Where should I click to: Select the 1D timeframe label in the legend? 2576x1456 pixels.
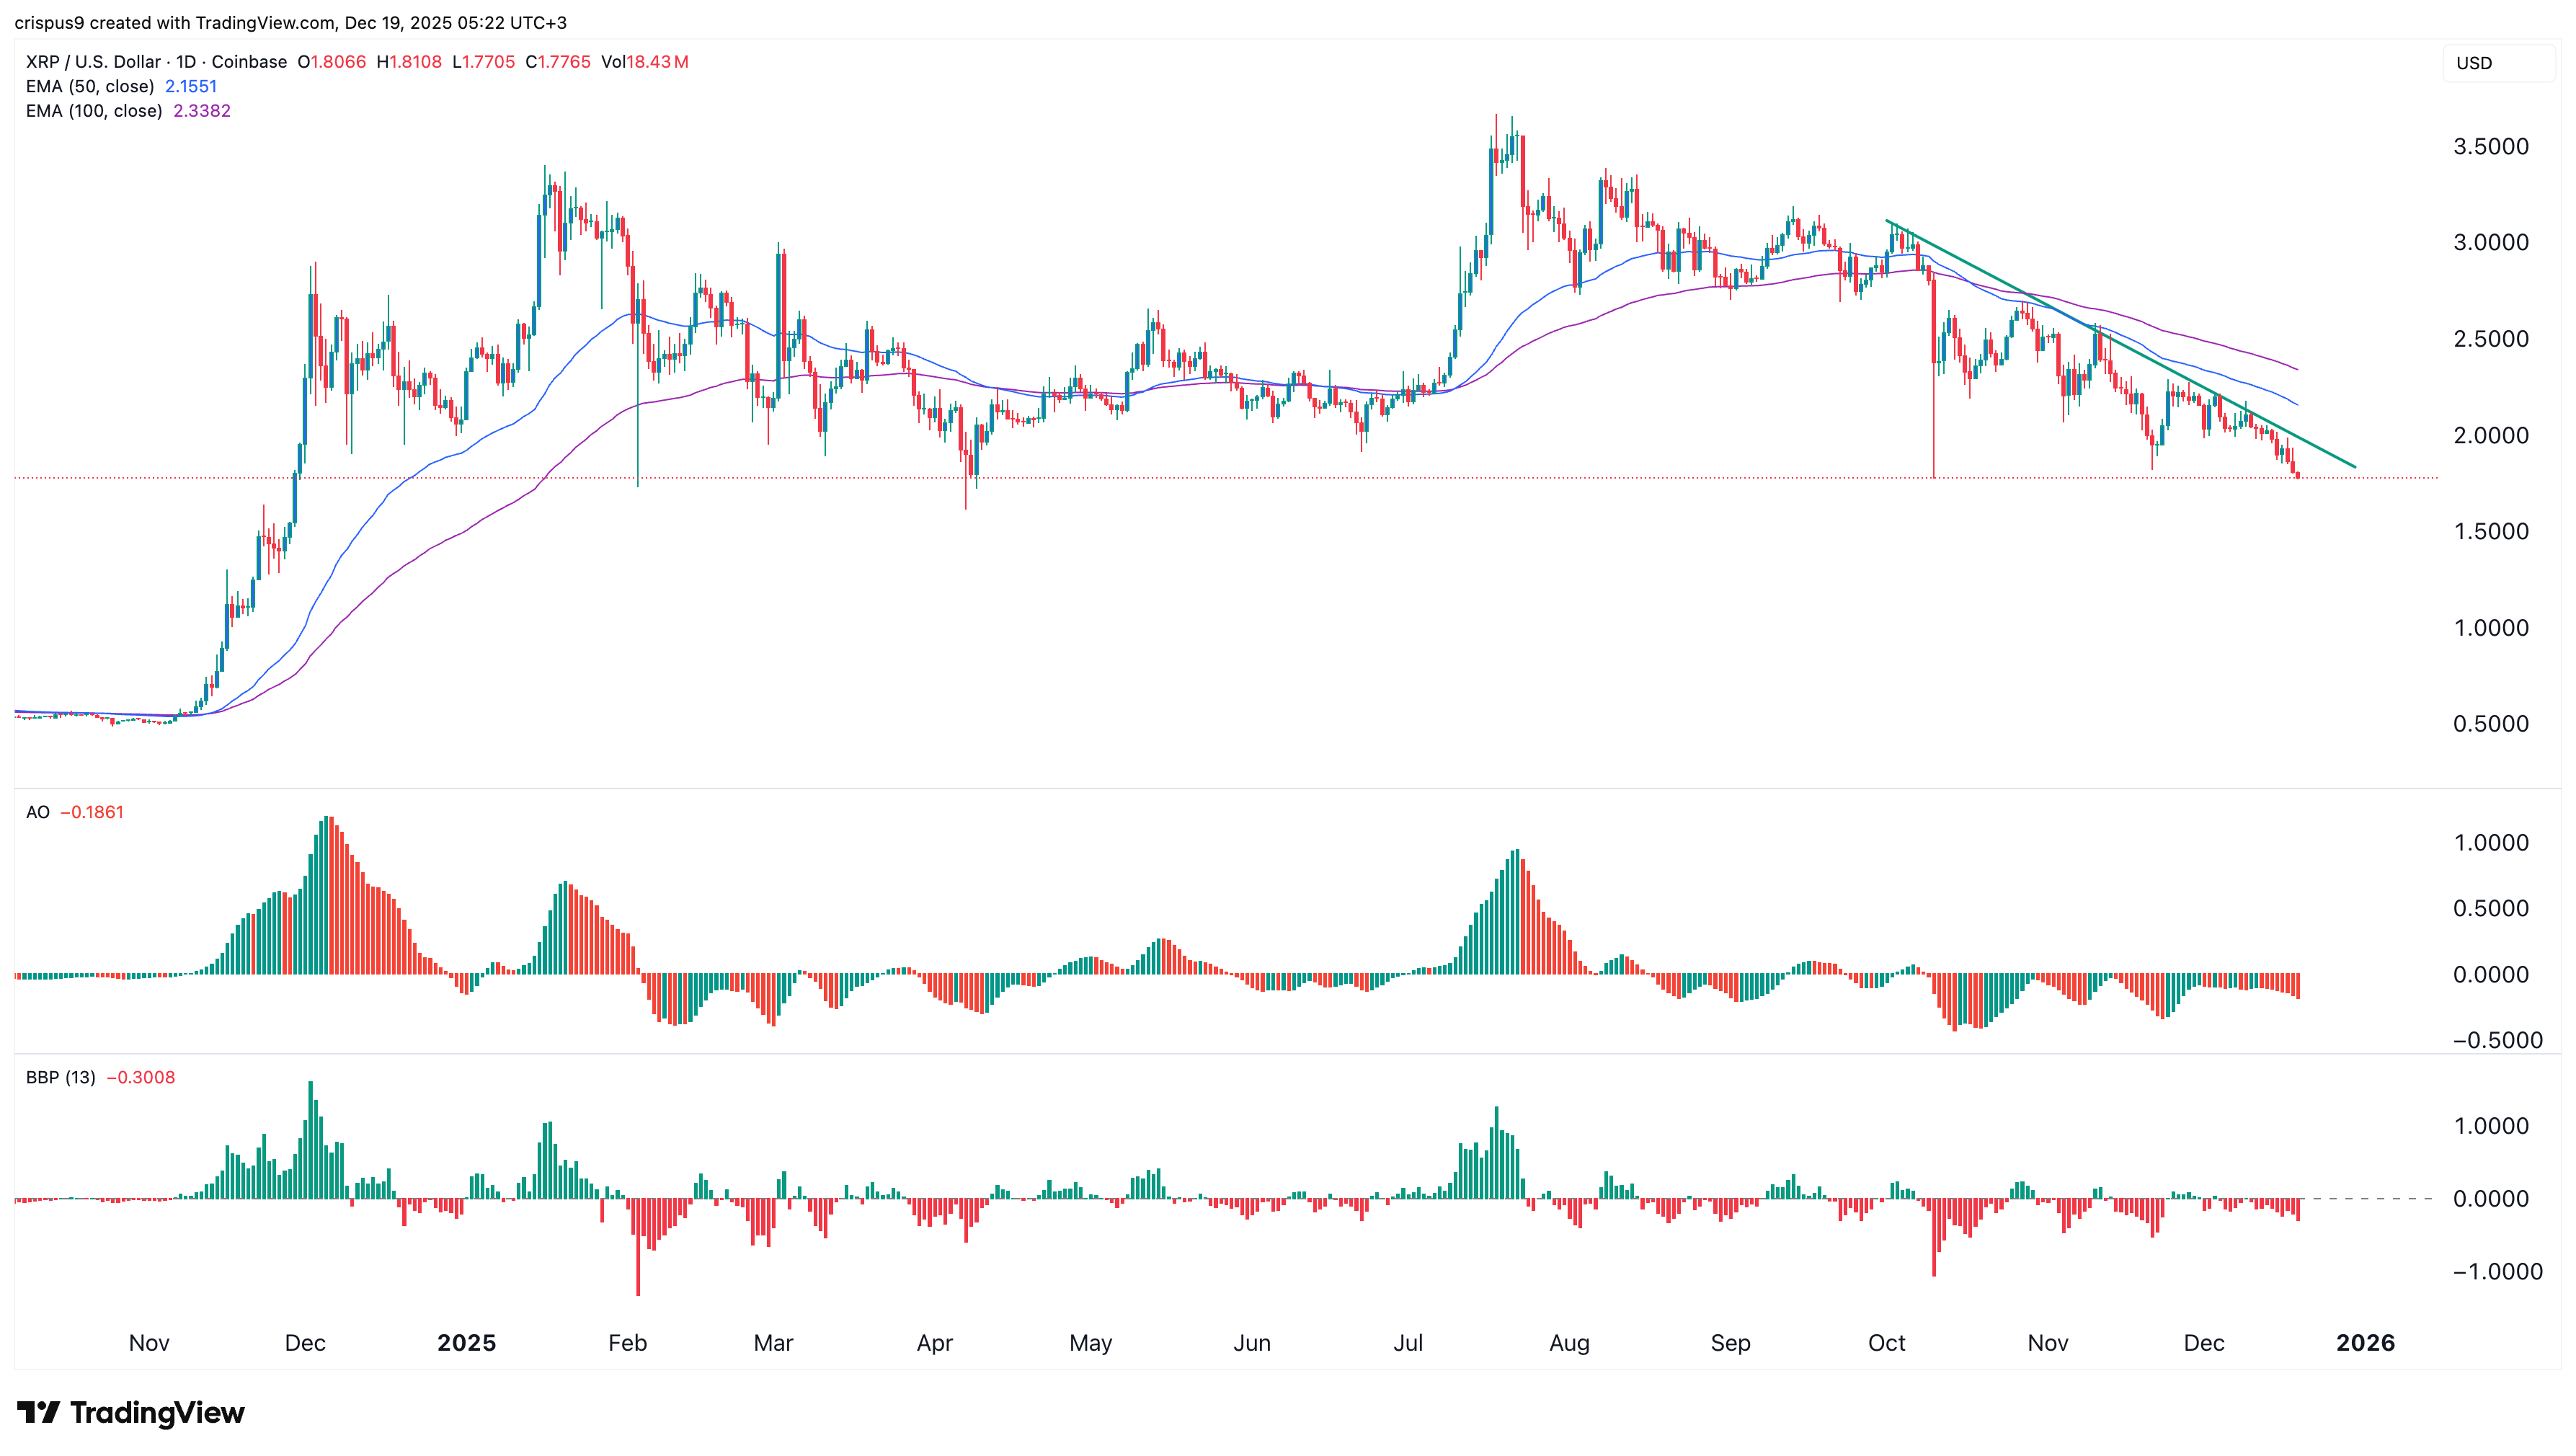click(185, 62)
